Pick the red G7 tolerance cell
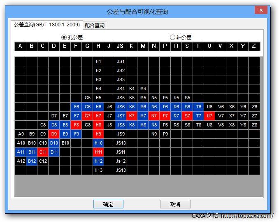The image size is (279, 222). (87, 116)
